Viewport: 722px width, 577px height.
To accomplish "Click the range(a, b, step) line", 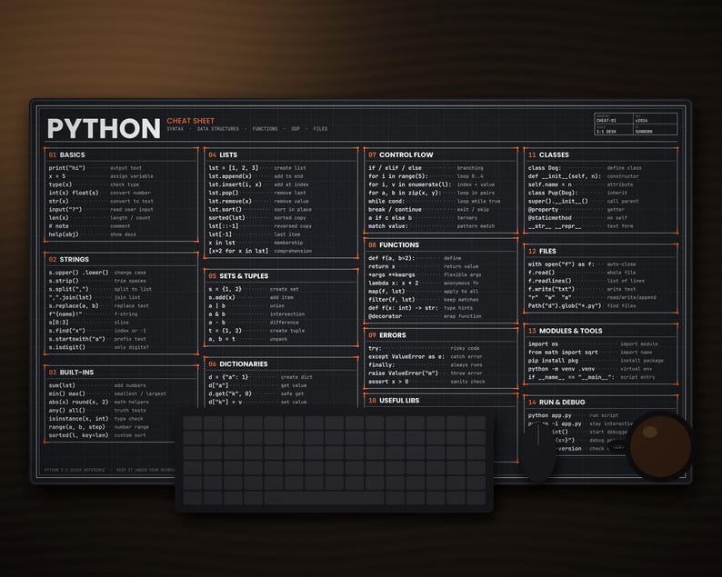I will pos(77,426).
